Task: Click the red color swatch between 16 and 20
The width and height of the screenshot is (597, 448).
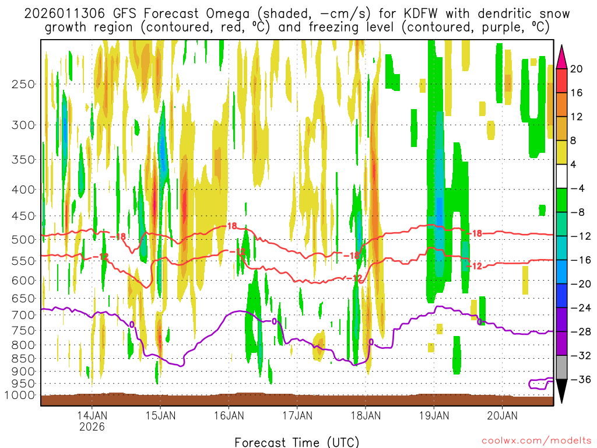Action: click(x=561, y=80)
